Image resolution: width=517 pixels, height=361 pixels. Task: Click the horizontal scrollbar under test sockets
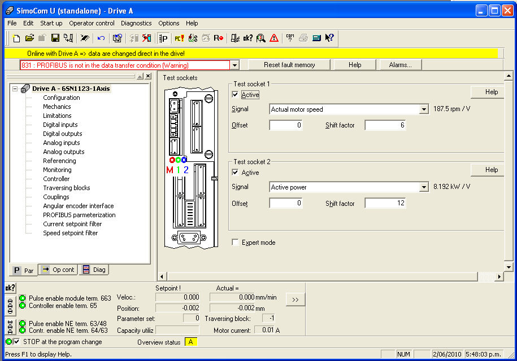(322, 276)
